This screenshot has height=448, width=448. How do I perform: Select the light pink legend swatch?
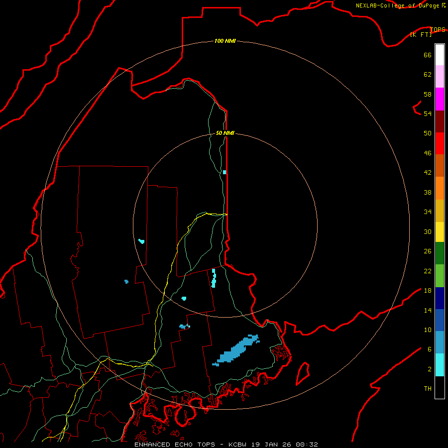coord(440,77)
